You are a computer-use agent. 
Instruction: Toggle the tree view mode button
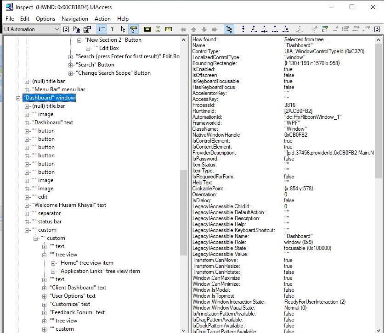(x=229, y=29)
